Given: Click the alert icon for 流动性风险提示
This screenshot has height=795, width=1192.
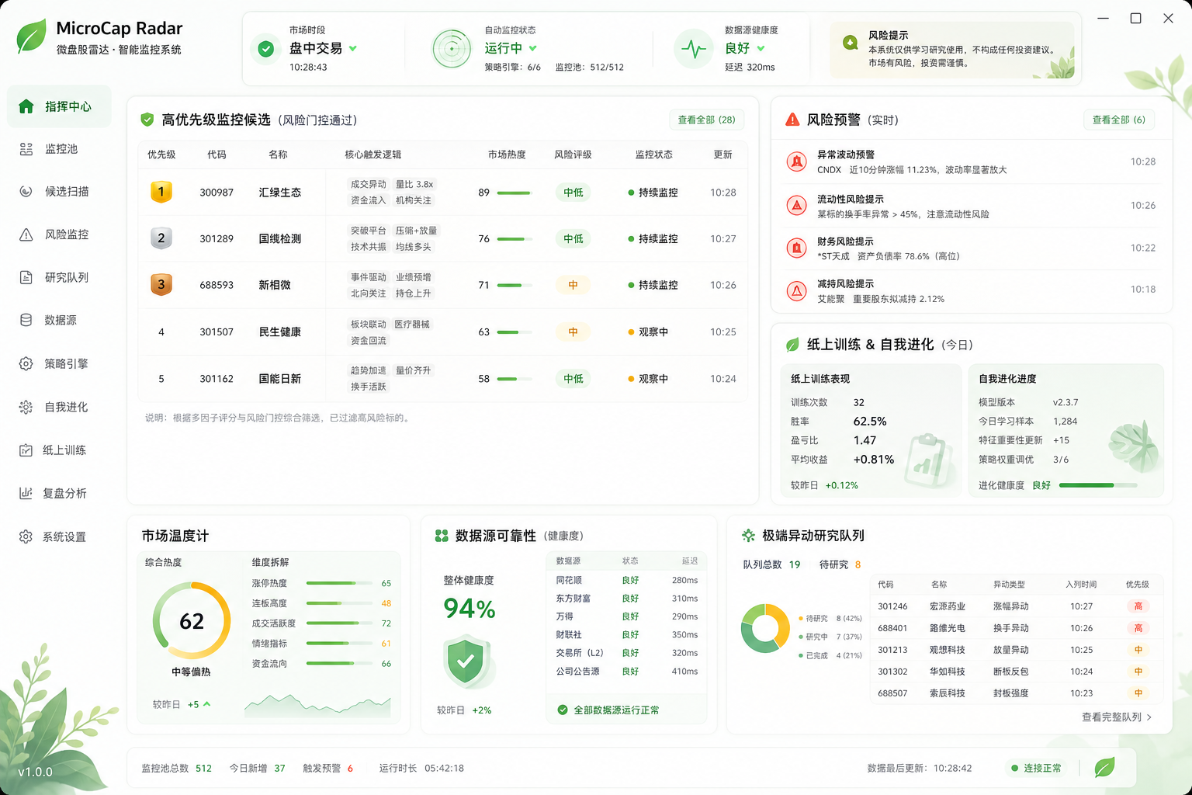Looking at the screenshot, I should click(x=796, y=206).
